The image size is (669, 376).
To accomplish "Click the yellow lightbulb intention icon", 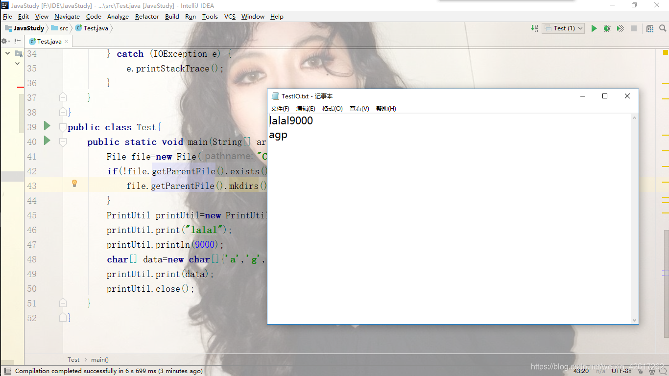I will point(74,184).
